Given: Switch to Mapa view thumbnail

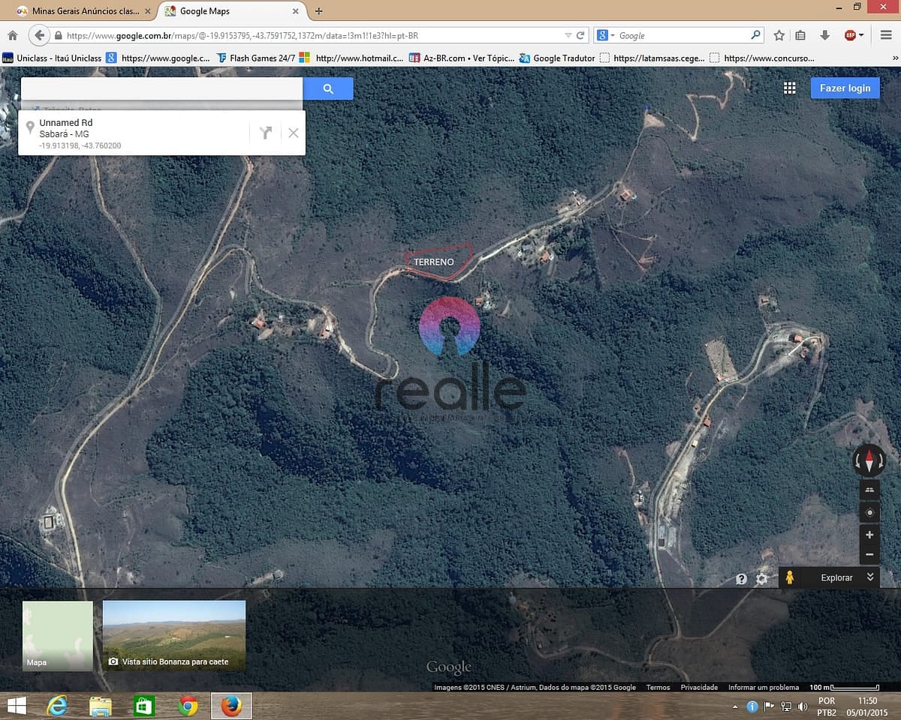Looking at the screenshot, I should click(x=58, y=635).
